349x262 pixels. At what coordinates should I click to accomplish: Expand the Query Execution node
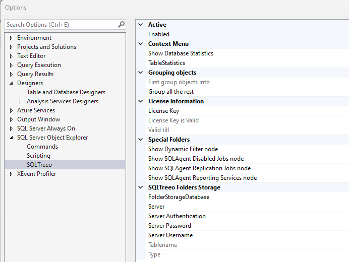point(12,65)
